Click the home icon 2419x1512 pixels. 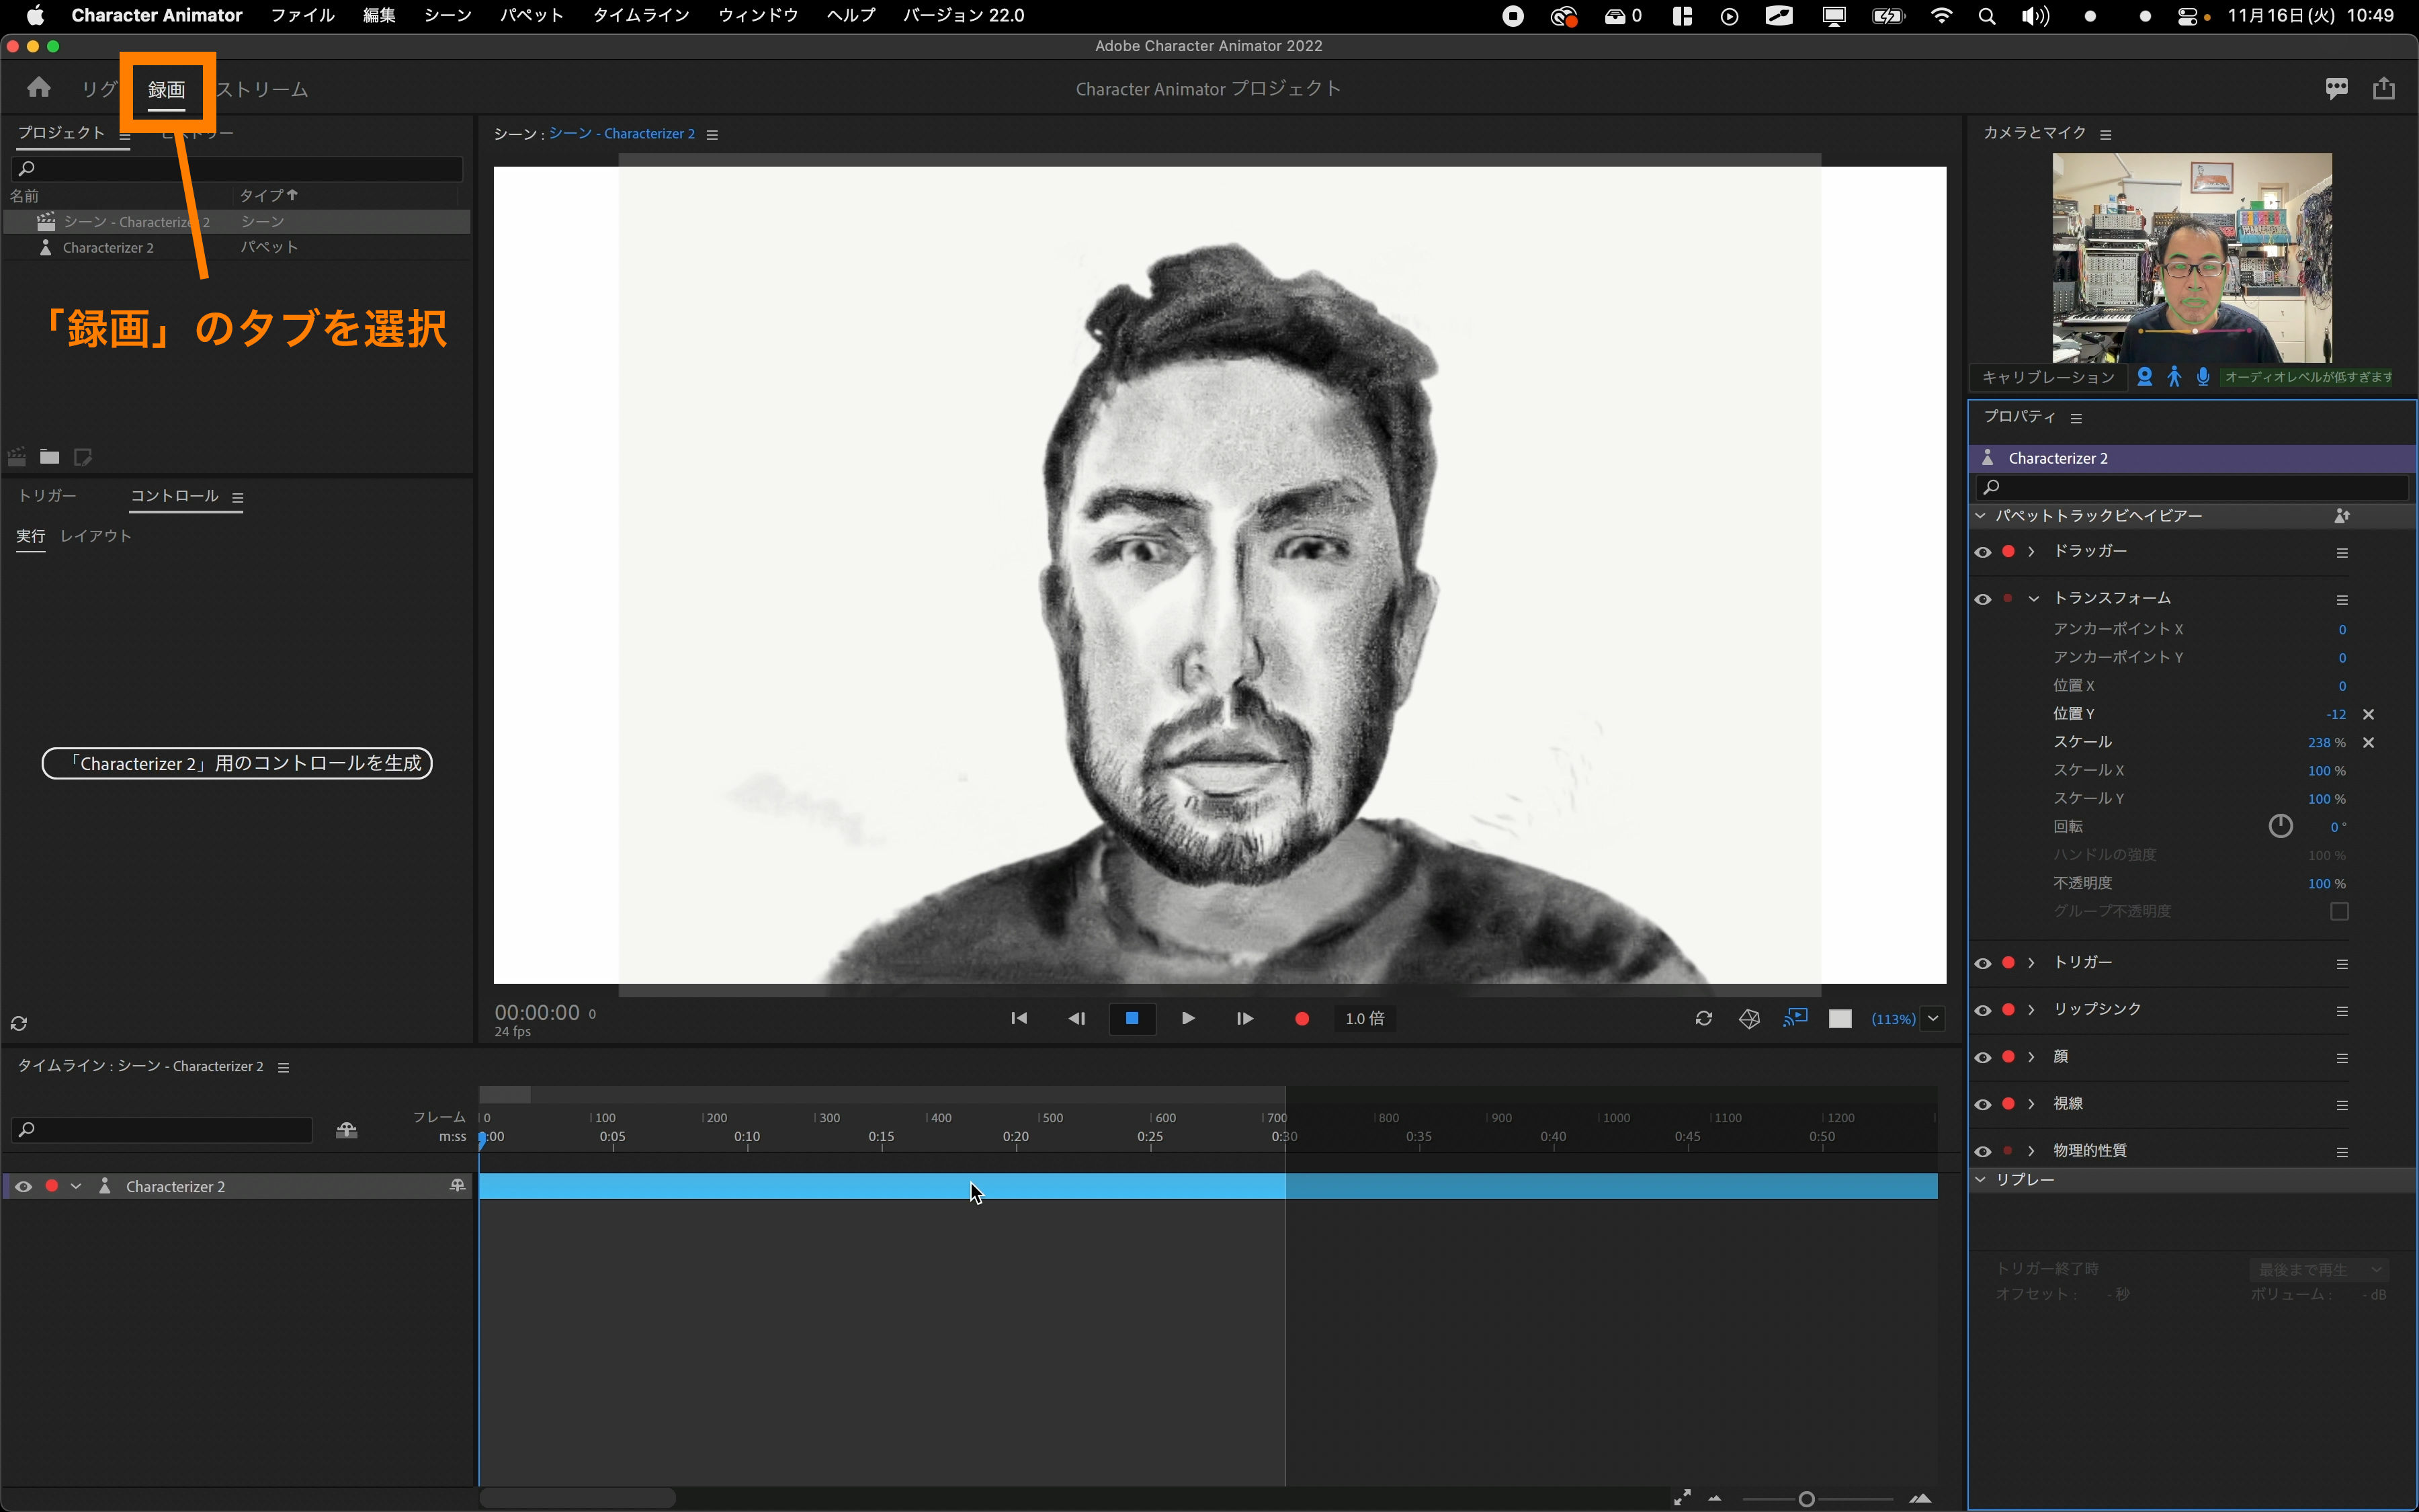(39, 88)
